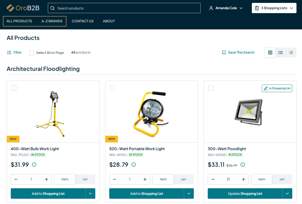The height and width of the screenshot is (204, 302).
Task: Switch to list view icon
Action: click(280, 53)
